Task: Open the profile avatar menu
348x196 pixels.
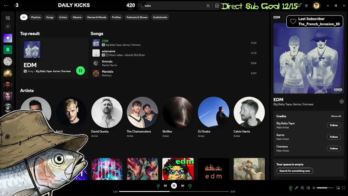Action: [x=316, y=5]
